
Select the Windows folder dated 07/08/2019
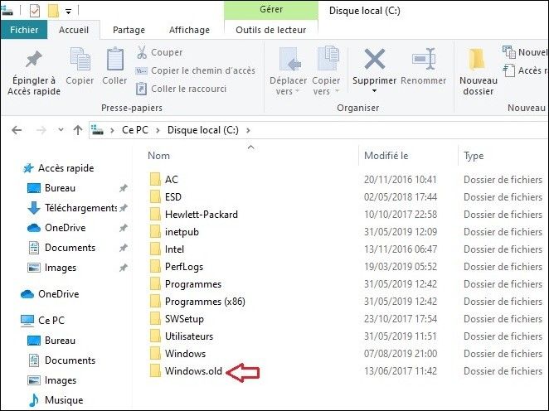pos(185,354)
